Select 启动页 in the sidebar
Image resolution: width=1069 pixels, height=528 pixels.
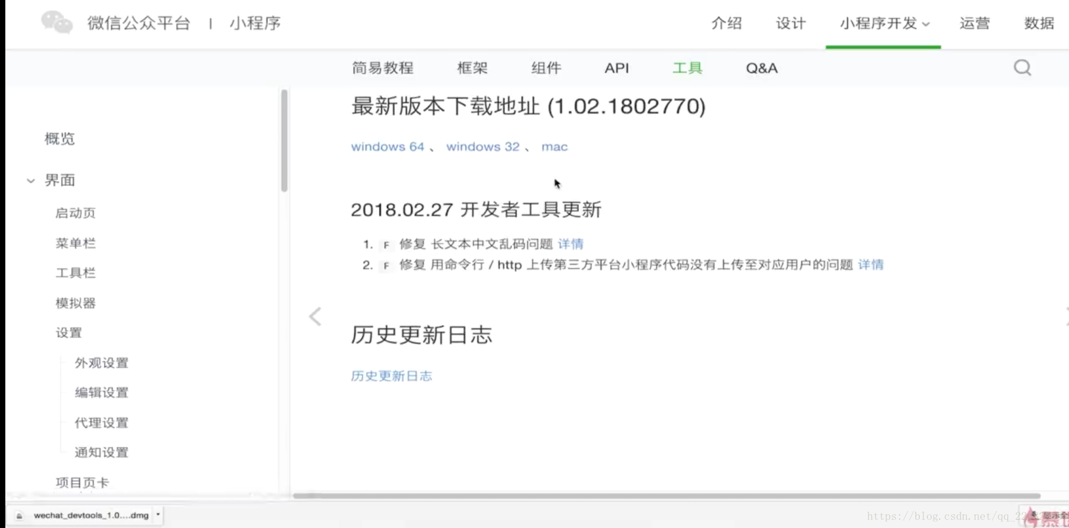[x=75, y=213]
